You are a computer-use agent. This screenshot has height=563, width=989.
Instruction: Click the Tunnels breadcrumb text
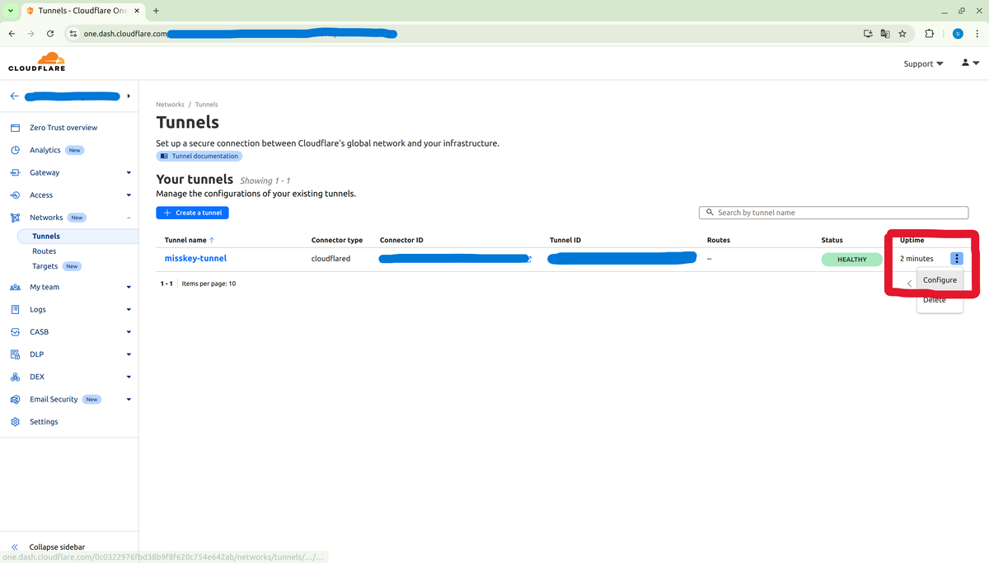pos(207,105)
